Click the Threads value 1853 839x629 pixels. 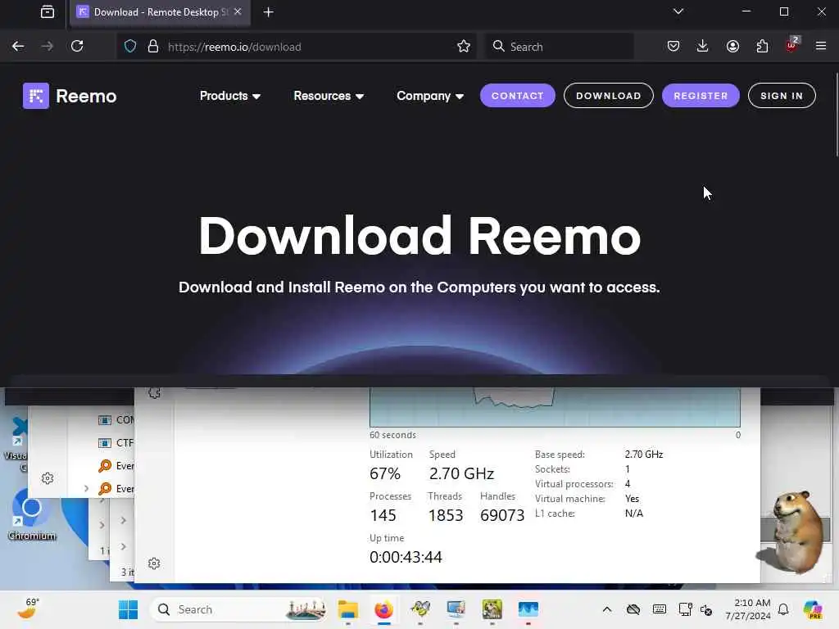point(445,516)
